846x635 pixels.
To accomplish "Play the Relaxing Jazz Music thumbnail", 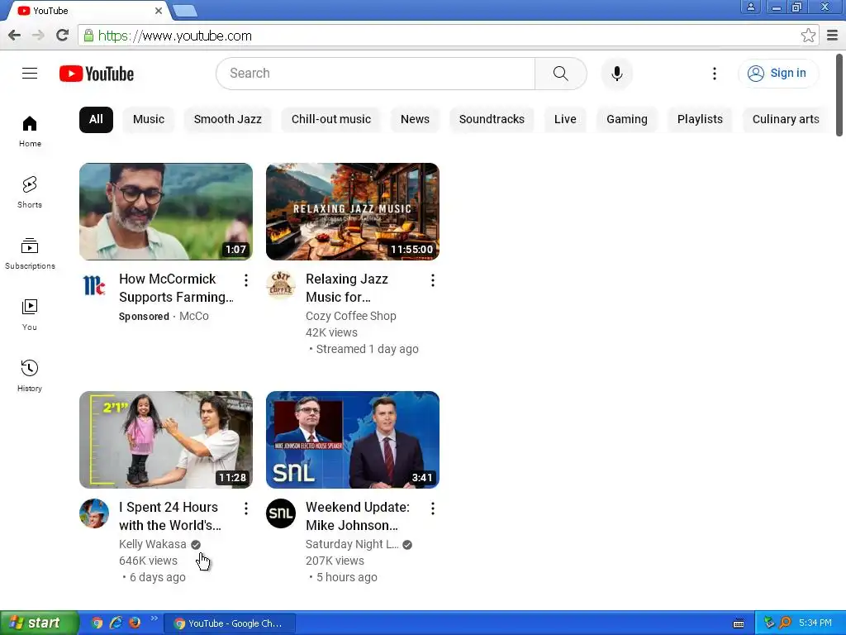I will pyautogui.click(x=352, y=212).
